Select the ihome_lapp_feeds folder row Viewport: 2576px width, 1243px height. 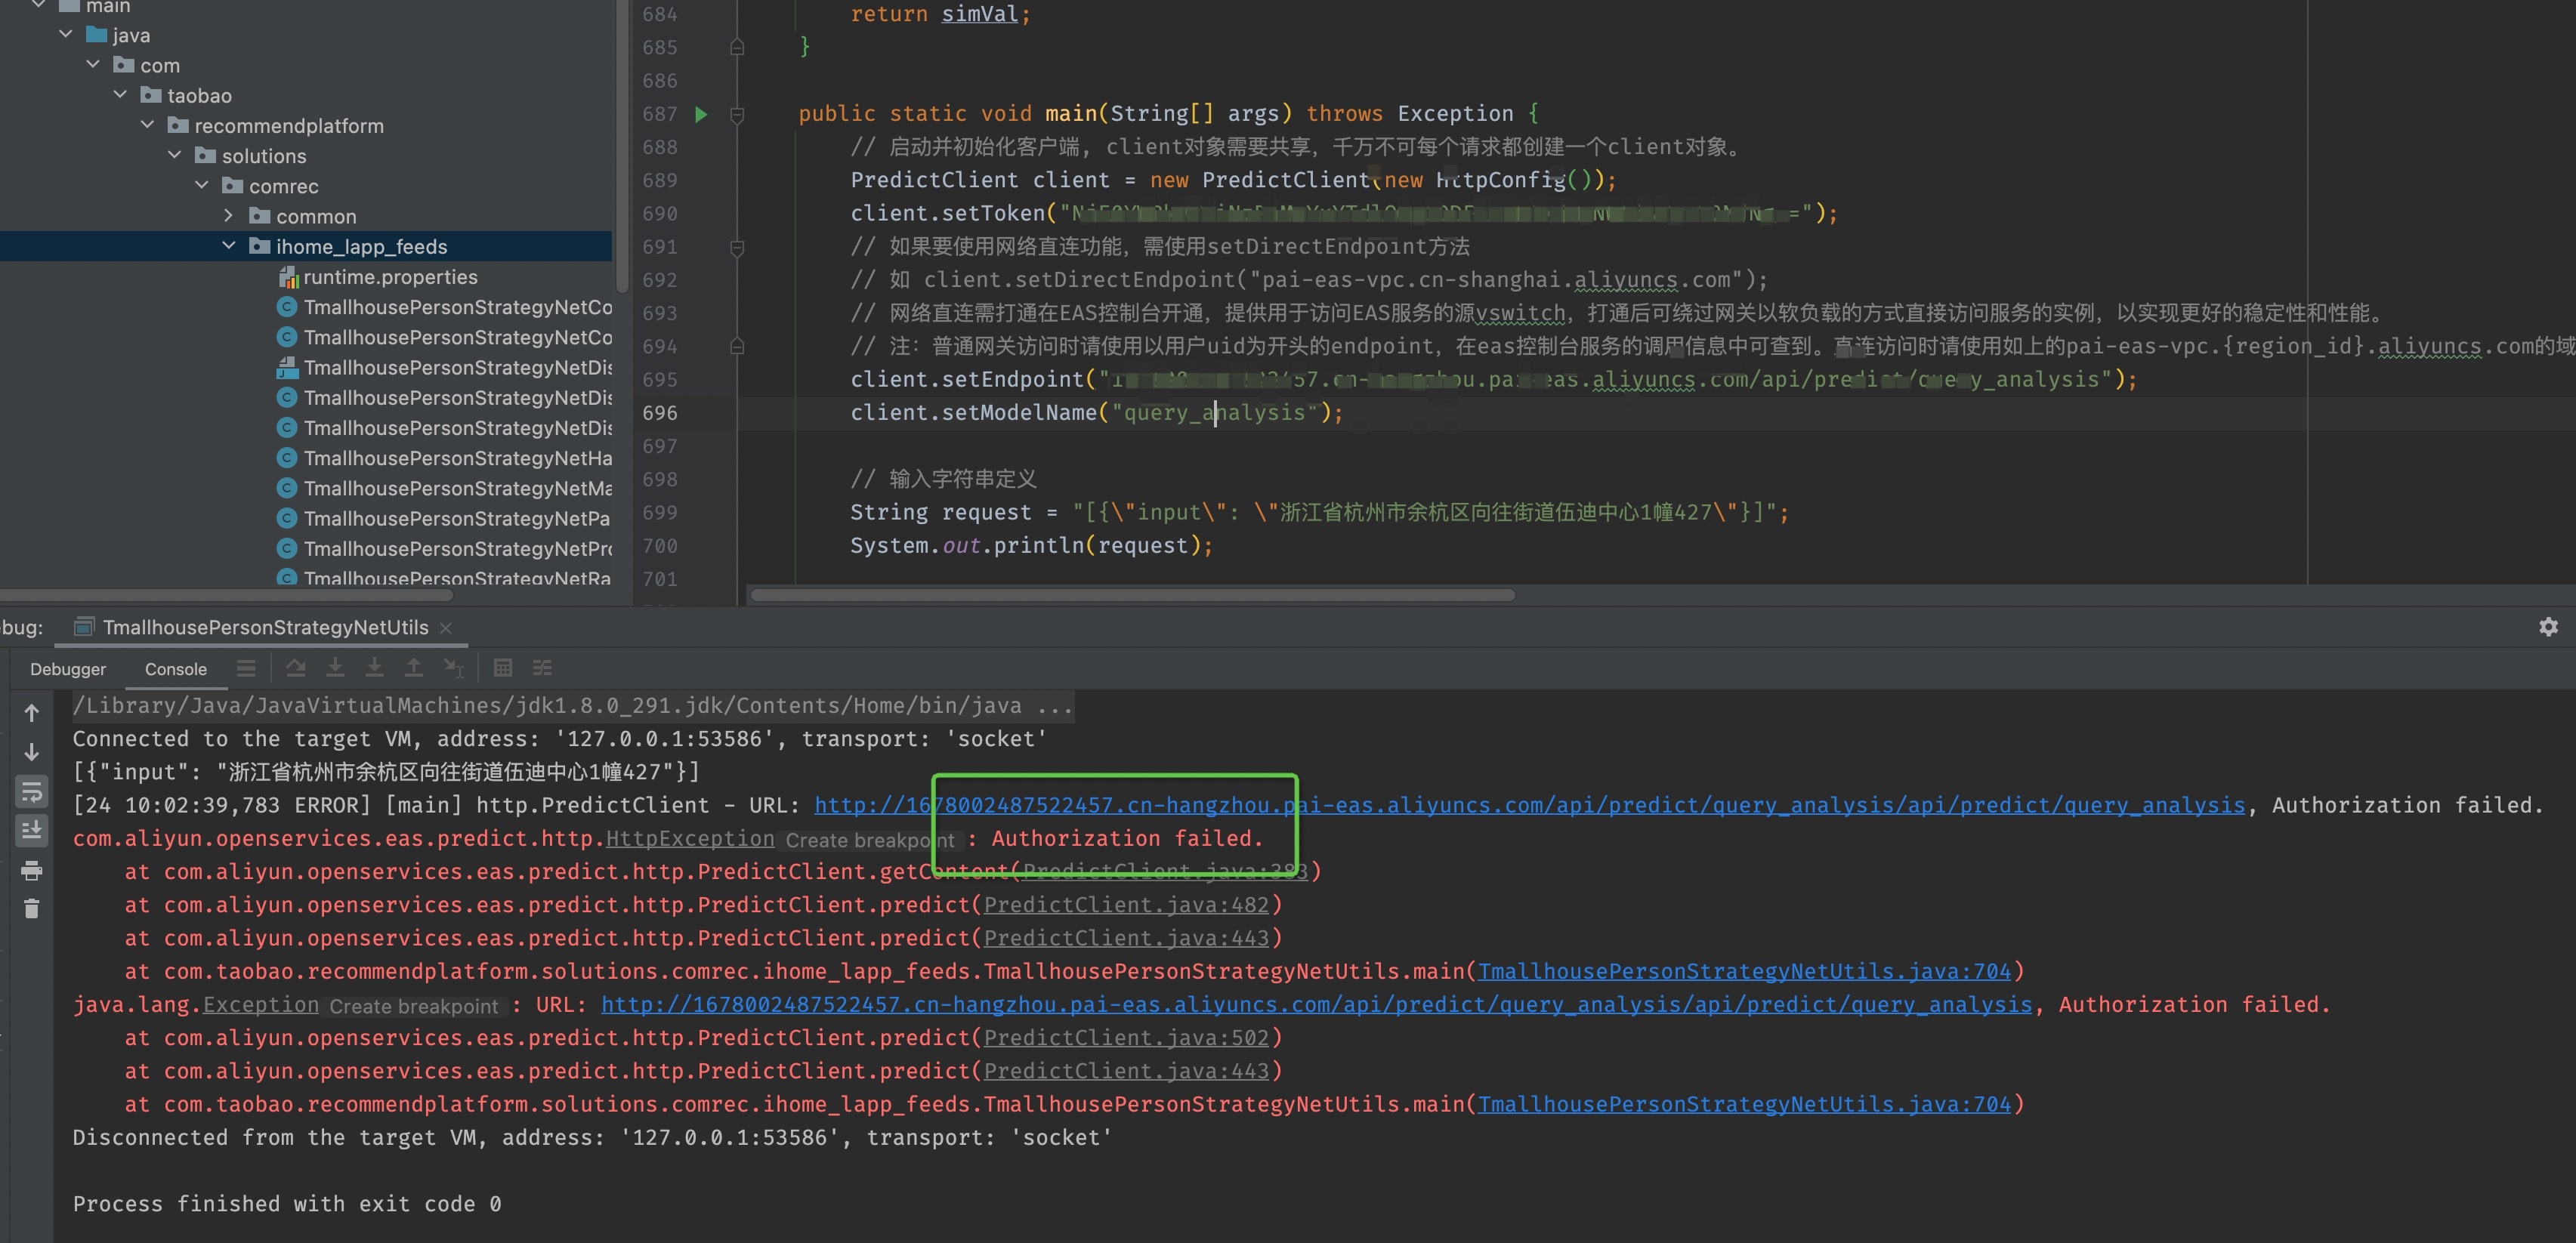306,246
